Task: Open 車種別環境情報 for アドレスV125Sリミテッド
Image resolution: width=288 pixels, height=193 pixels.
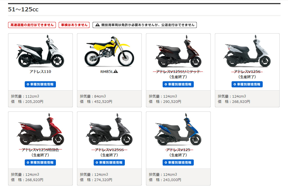Action: click(x=178, y=84)
